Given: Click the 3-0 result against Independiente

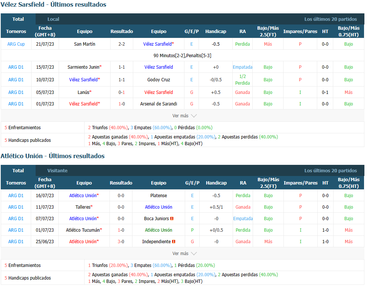Looking at the screenshot, I should (121, 242).
